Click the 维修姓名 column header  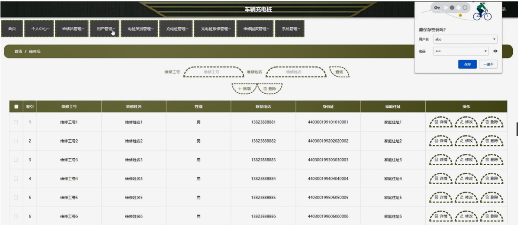pyautogui.click(x=134, y=106)
